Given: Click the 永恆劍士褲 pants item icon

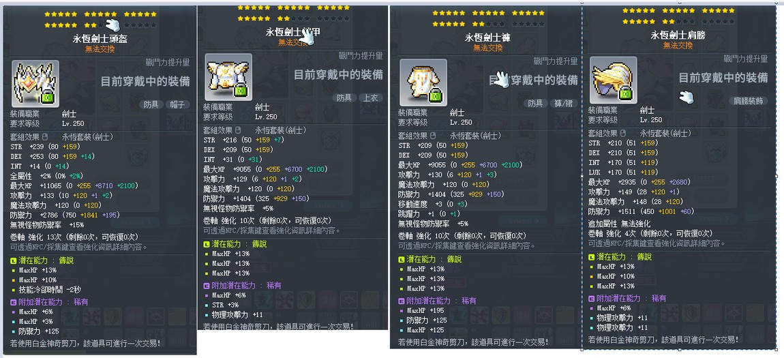Looking at the screenshot, I should 423,82.
